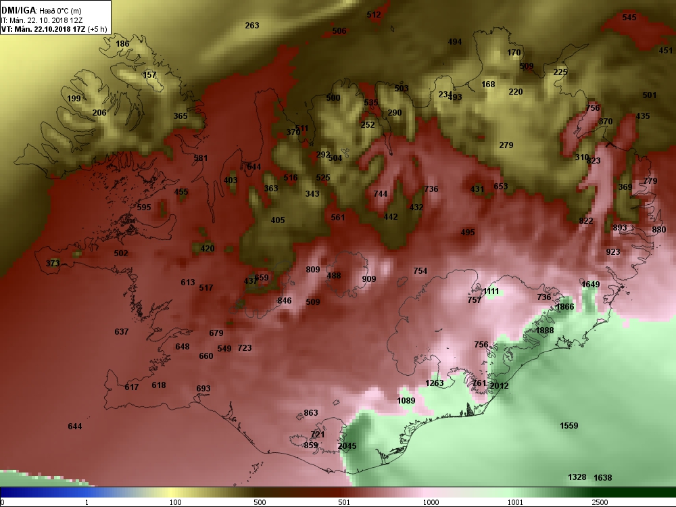Click the map value 263
This screenshot has height=507, width=676.
coord(251,26)
